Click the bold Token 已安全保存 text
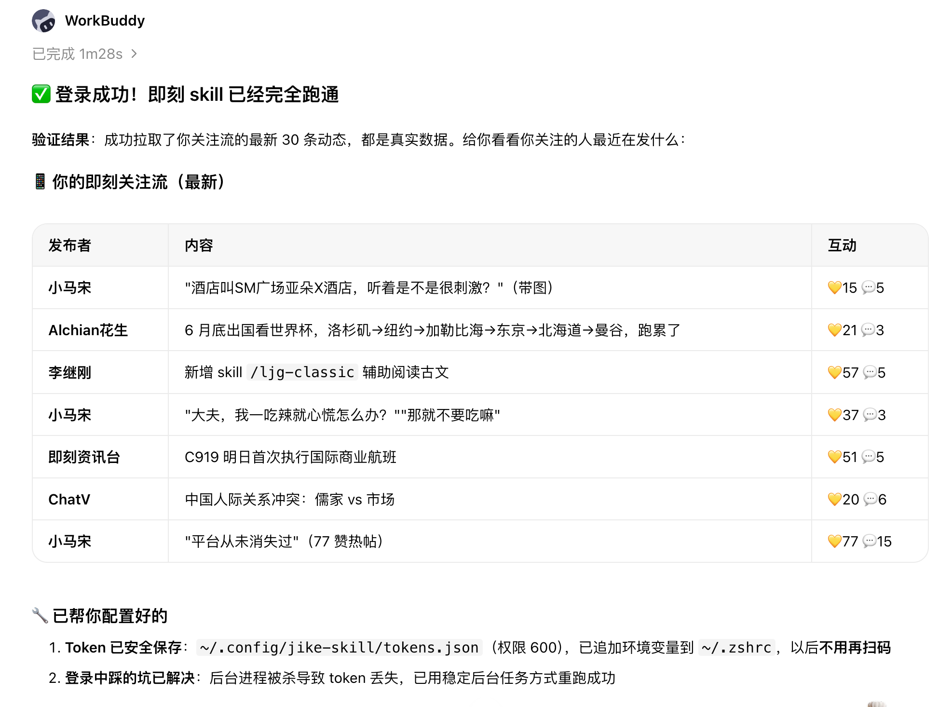The image size is (952, 707). click(123, 647)
